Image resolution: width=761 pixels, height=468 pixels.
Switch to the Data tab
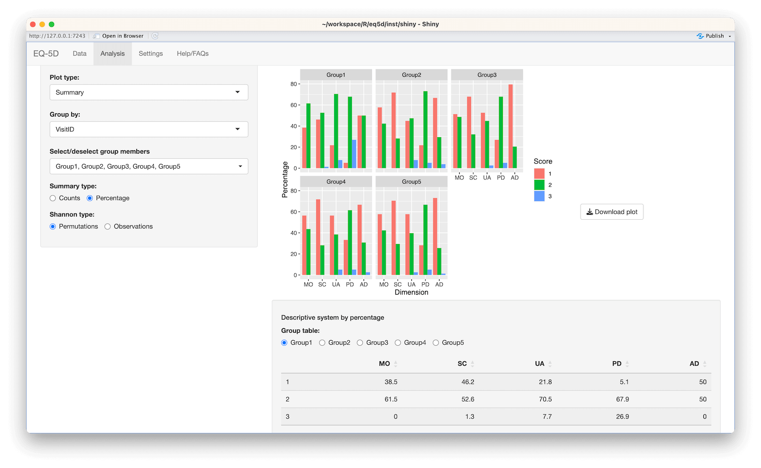point(80,54)
